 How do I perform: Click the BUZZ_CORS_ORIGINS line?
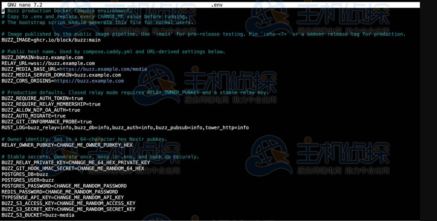click(63, 81)
